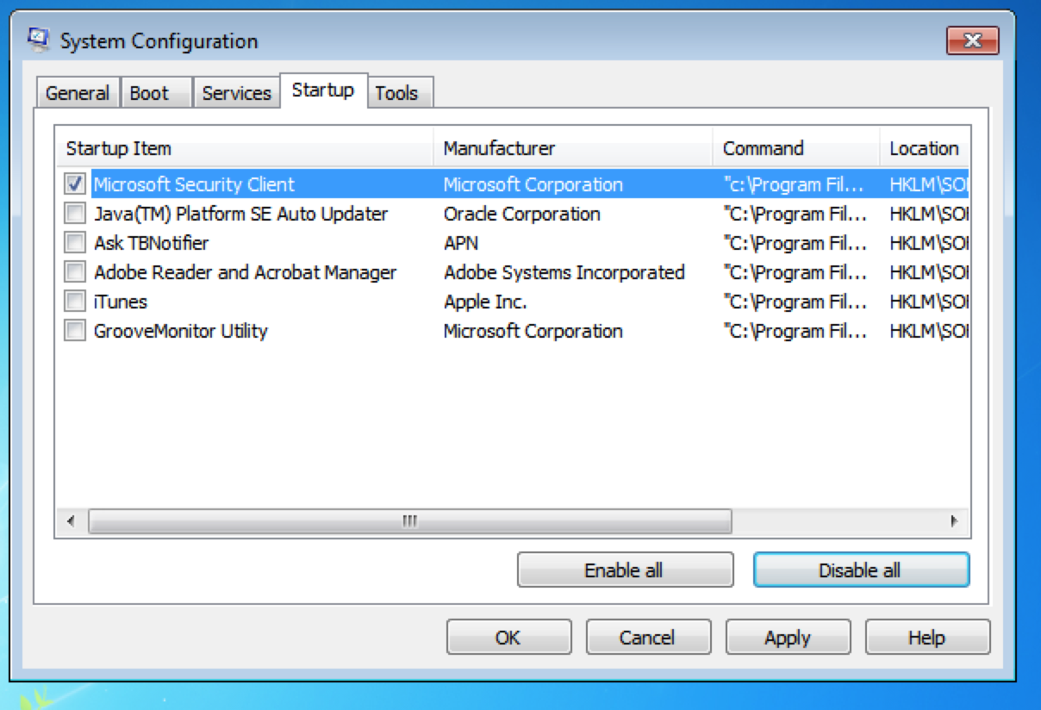1041x710 pixels.
Task: Open Help for System Configuration
Action: pyautogui.click(x=927, y=638)
